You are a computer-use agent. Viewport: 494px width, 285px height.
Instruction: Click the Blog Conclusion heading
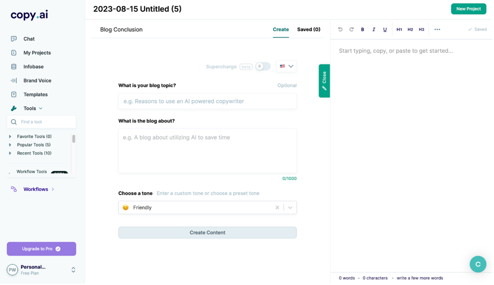pyautogui.click(x=121, y=30)
